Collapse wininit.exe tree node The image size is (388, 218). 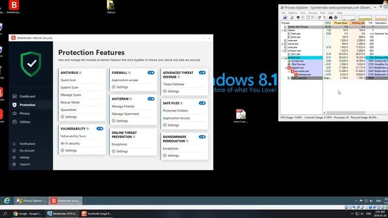click(x=283, y=44)
